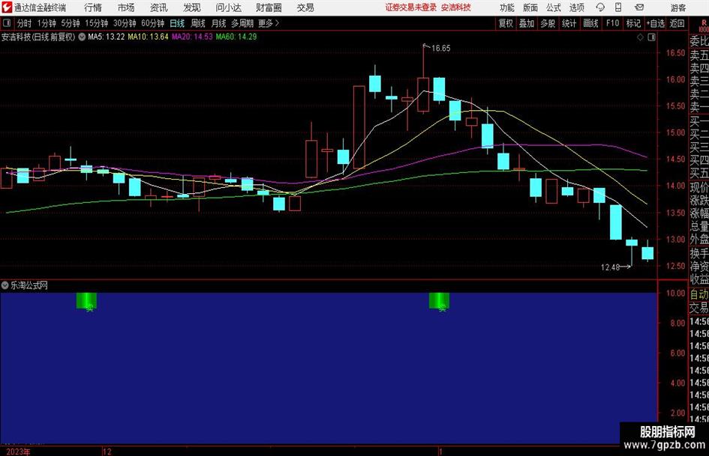Toggle the right panel icon above chart

click(x=651, y=37)
